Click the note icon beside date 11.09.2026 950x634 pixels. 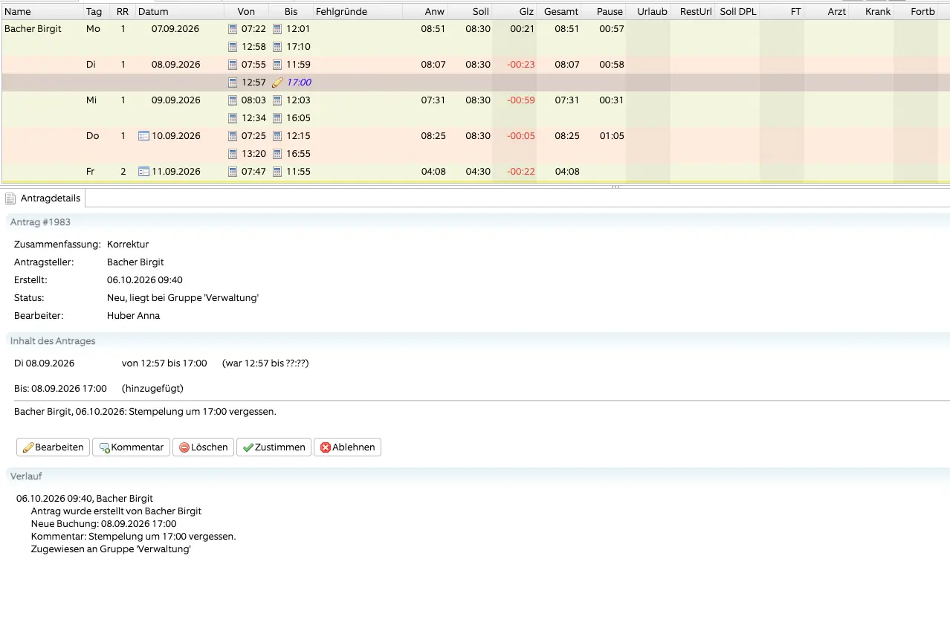144,172
